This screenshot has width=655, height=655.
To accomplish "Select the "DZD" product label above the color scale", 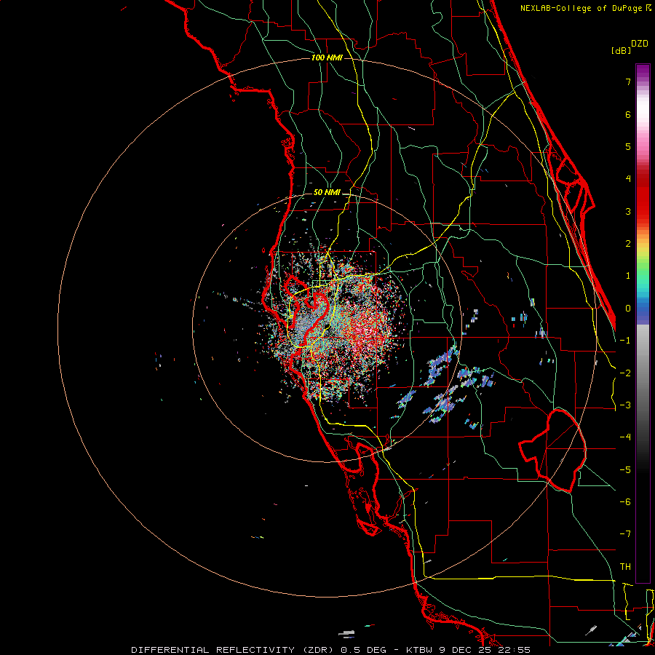I will point(640,44).
